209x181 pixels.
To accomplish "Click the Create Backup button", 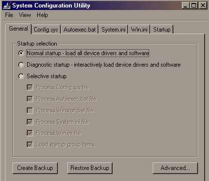I will [35, 168].
